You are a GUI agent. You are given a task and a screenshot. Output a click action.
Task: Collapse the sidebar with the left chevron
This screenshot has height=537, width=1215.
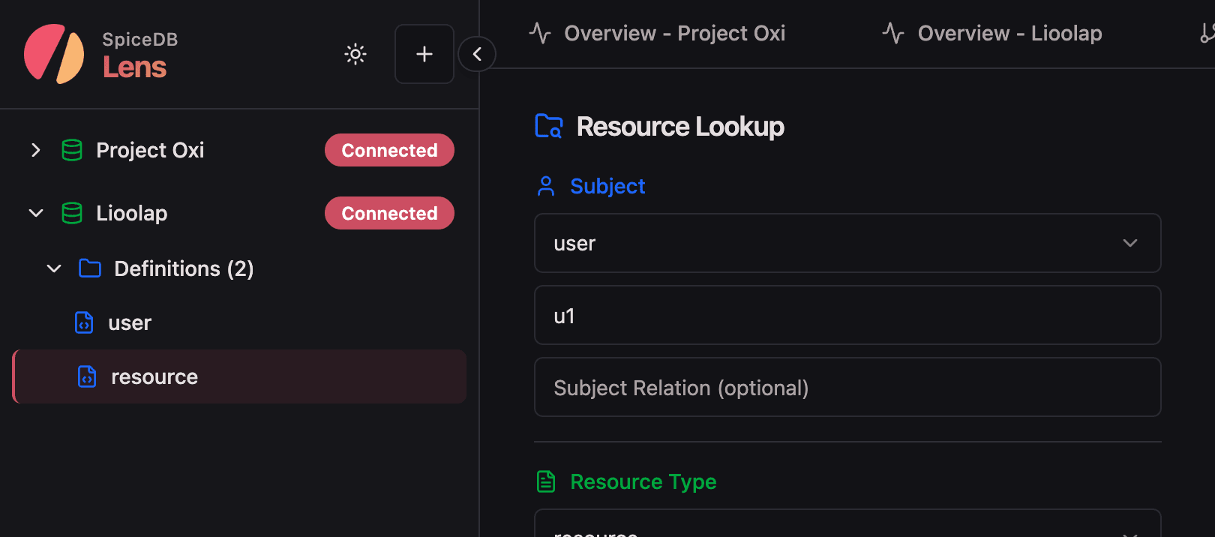pyautogui.click(x=477, y=54)
